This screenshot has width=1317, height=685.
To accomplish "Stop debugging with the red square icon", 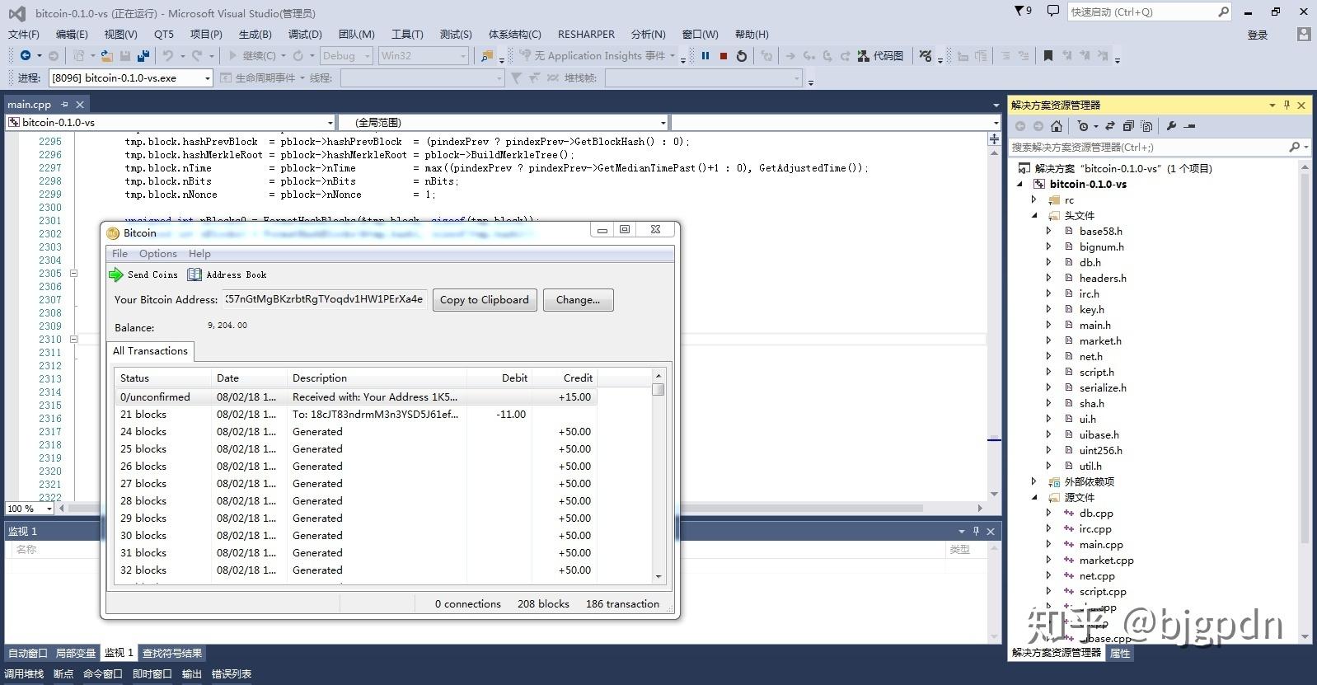I will pos(724,56).
